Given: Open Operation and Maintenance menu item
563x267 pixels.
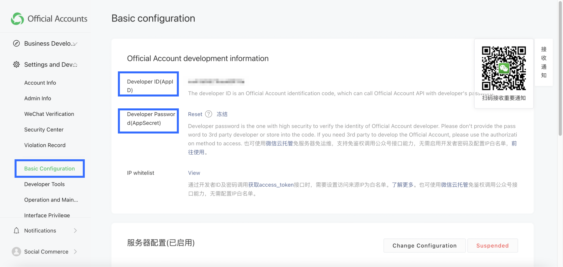Looking at the screenshot, I should (x=51, y=200).
